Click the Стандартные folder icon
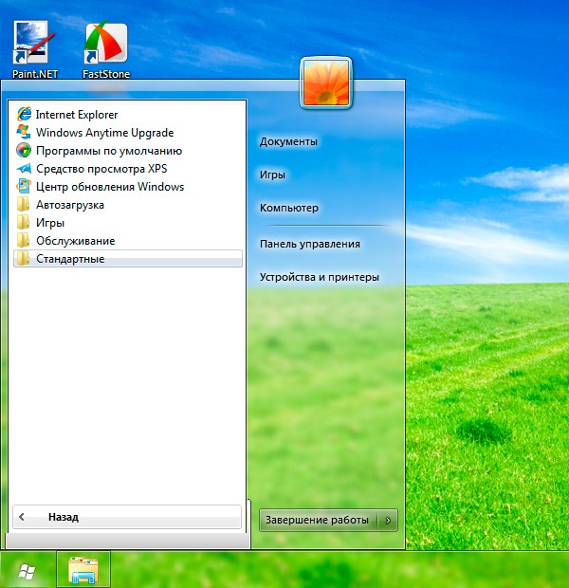The width and height of the screenshot is (569, 588). point(24,258)
